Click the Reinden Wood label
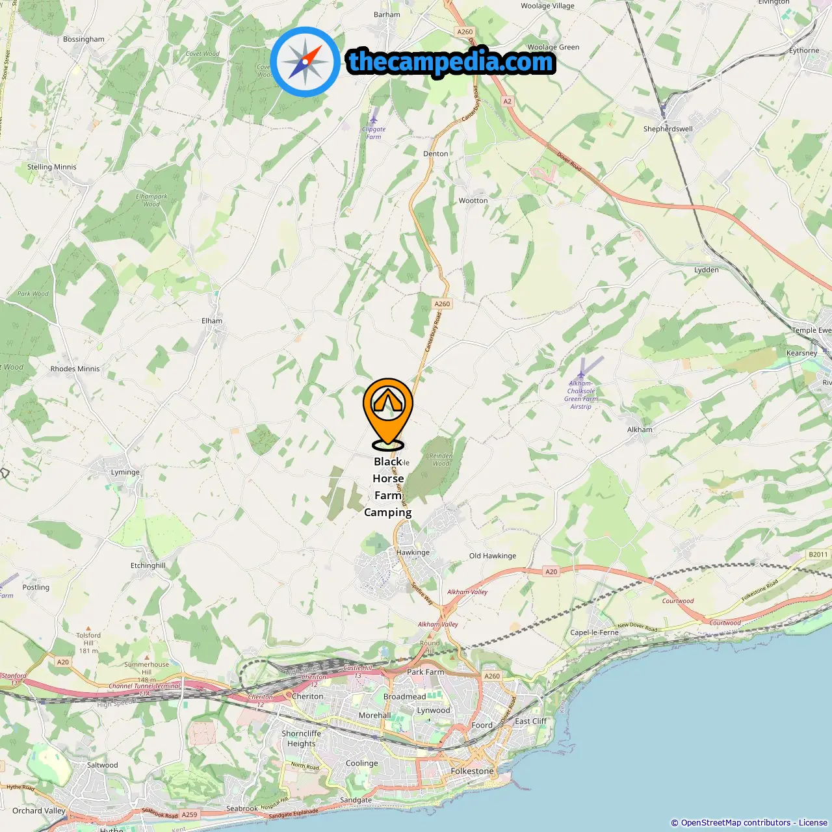Screen dimensions: 832x832 [441, 460]
